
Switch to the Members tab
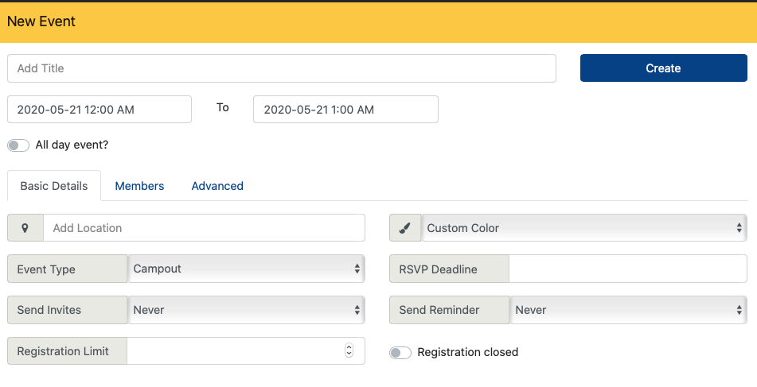click(x=139, y=186)
